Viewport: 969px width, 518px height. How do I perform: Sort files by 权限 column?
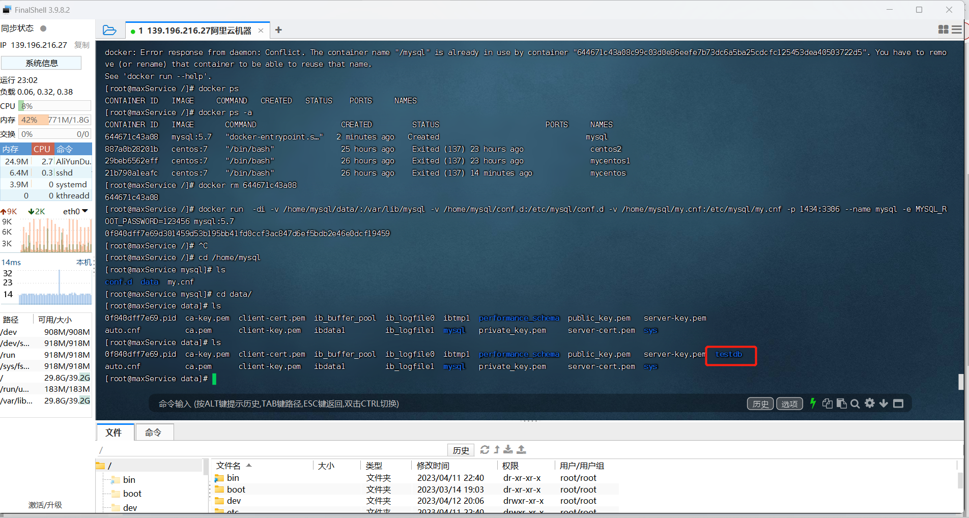pyautogui.click(x=526, y=466)
